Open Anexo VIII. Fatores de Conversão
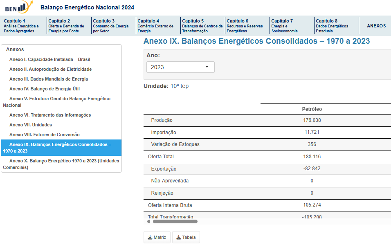The image size is (391, 245). pyautogui.click(x=44, y=135)
